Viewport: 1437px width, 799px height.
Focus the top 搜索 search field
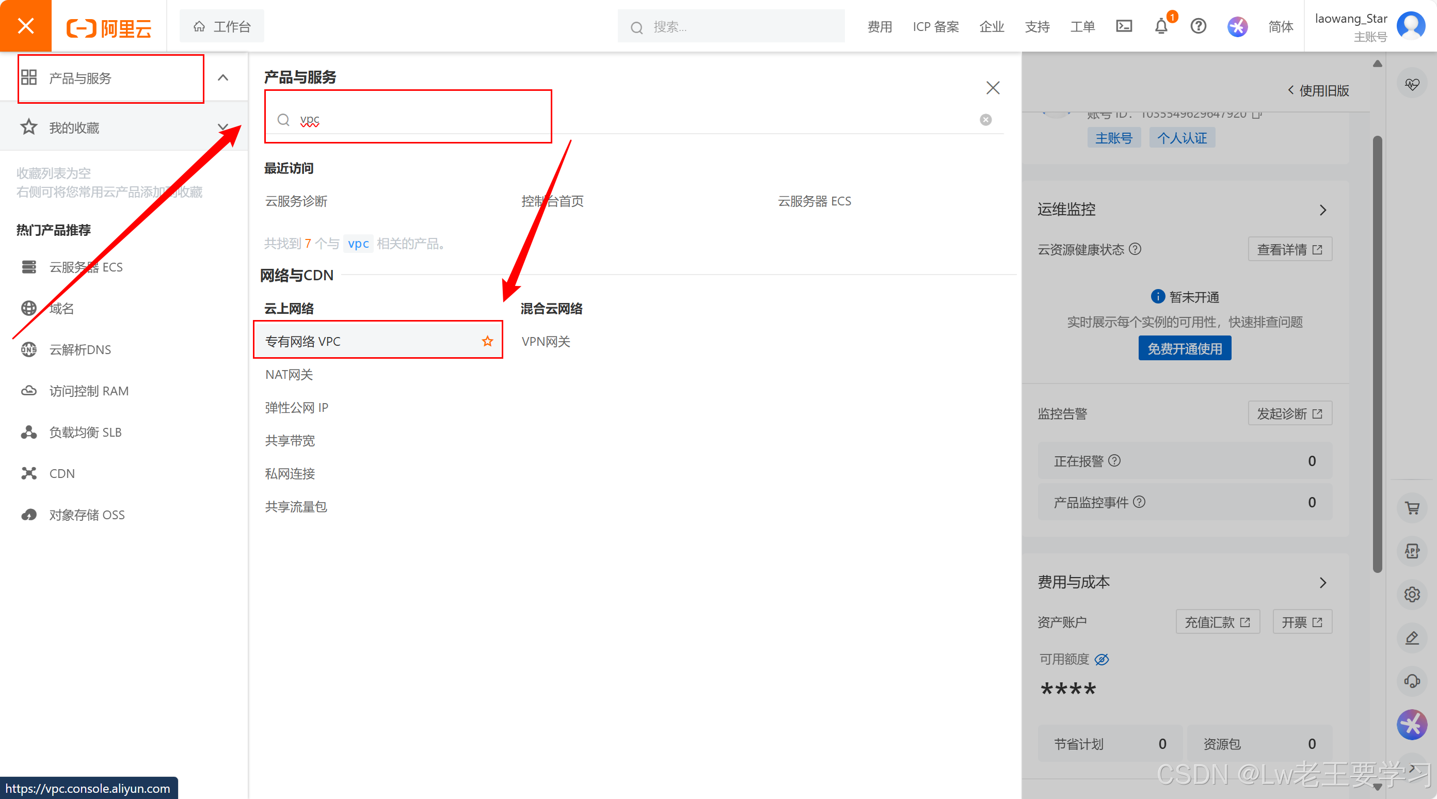[x=731, y=26]
